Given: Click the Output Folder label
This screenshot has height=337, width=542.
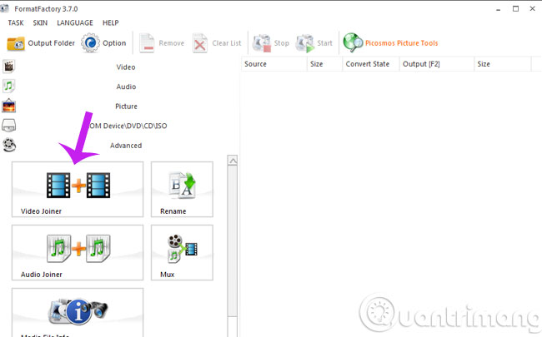Looking at the screenshot, I should tap(51, 43).
